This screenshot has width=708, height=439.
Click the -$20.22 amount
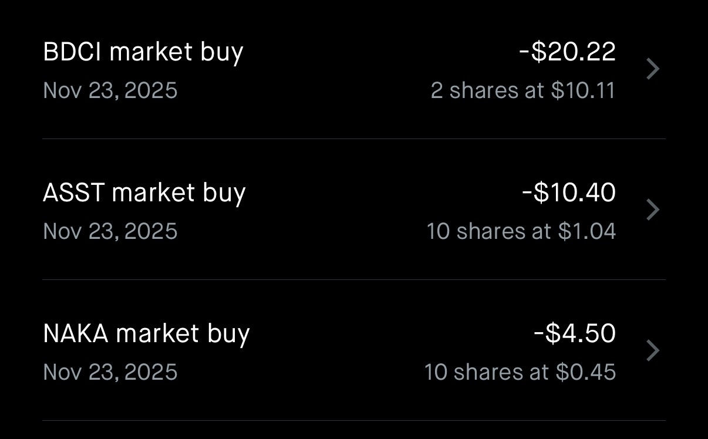pyautogui.click(x=567, y=52)
